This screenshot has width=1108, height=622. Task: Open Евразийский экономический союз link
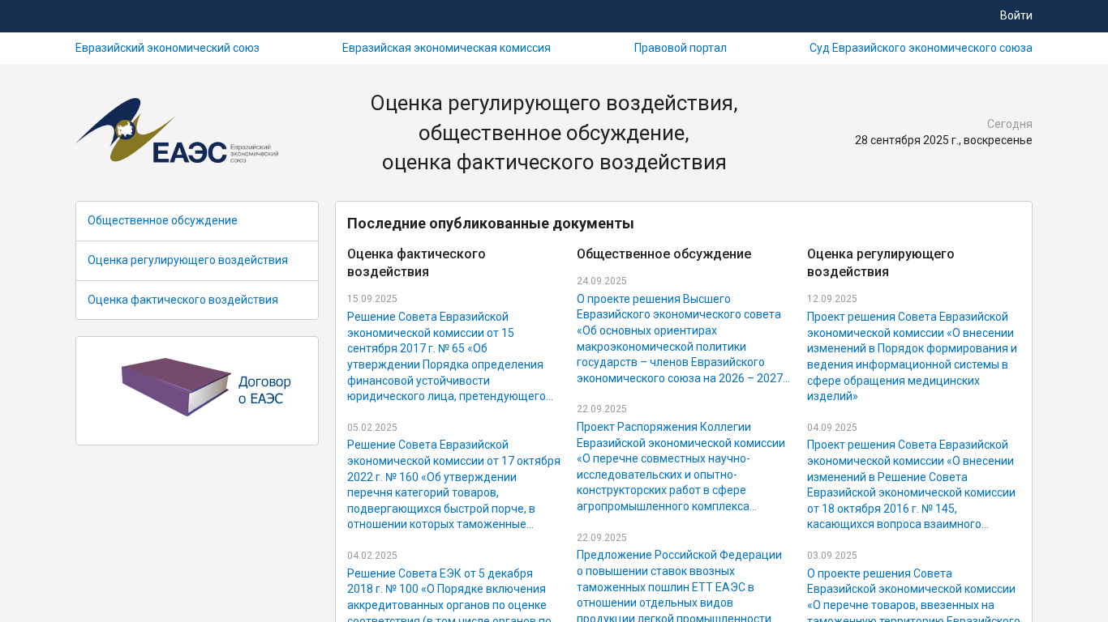(x=167, y=48)
